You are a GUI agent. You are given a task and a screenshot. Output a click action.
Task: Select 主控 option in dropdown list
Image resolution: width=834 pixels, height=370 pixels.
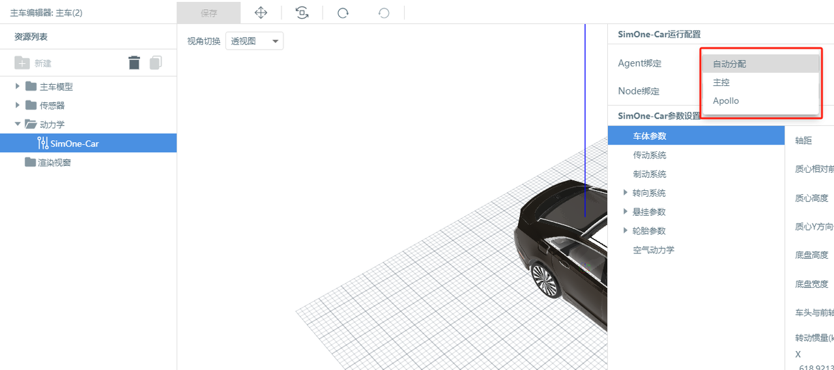coord(760,83)
